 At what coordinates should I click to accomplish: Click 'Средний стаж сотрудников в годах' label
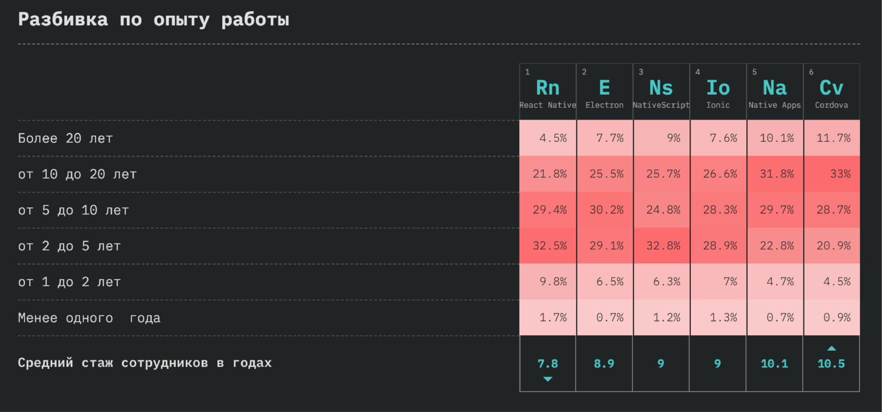coord(145,363)
